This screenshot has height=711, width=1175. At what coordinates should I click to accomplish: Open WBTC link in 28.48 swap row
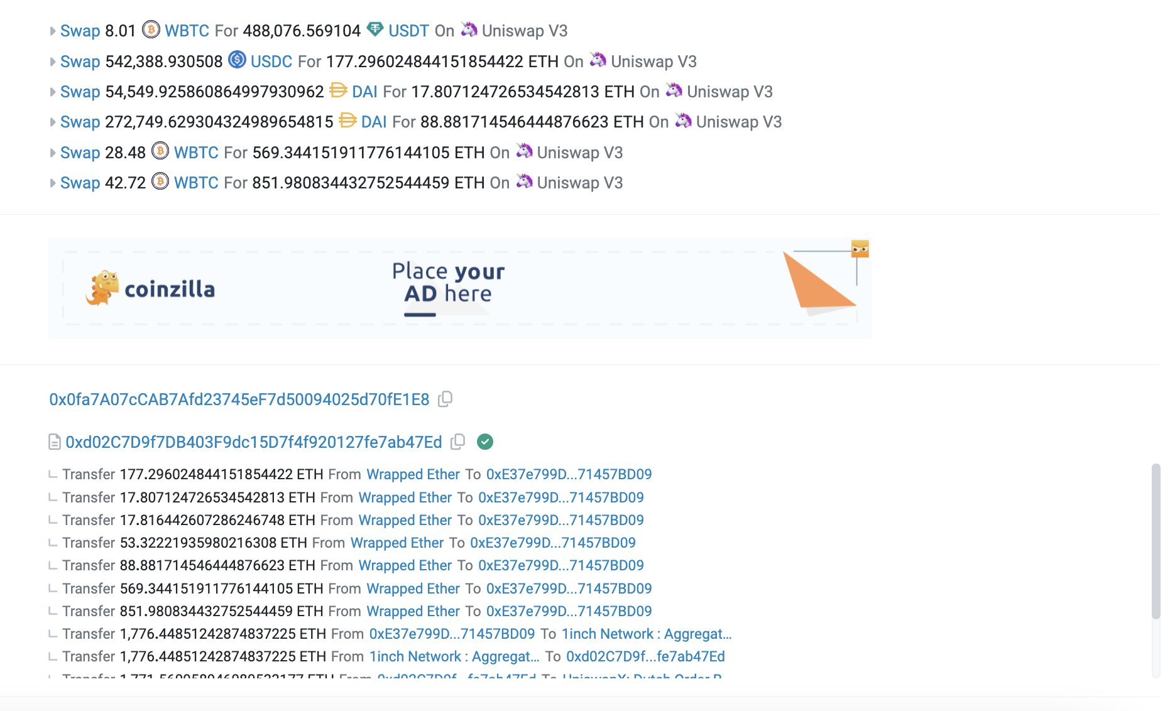pyautogui.click(x=196, y=153)
